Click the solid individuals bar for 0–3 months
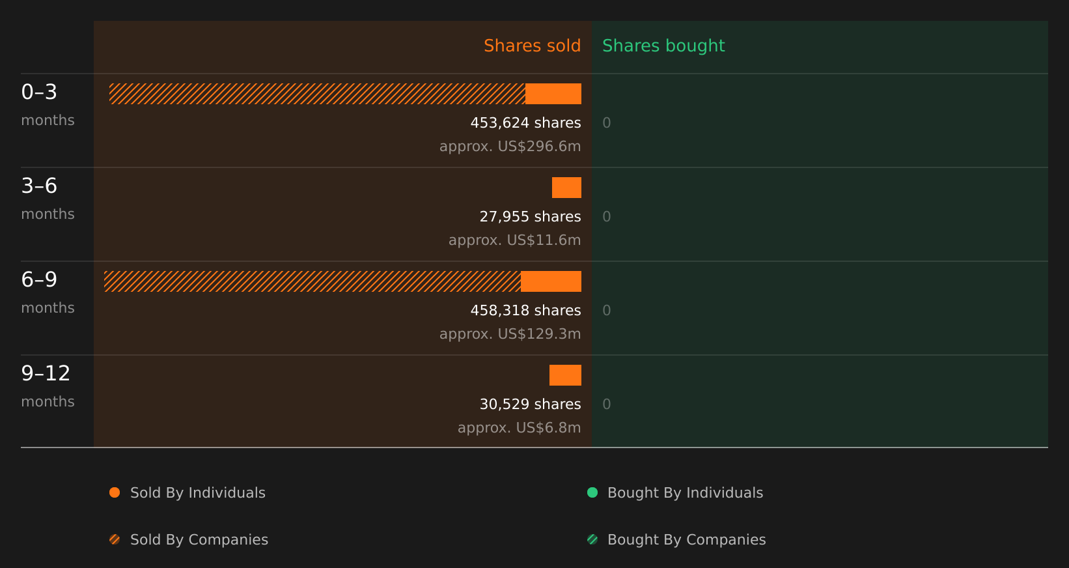This screenshot has height=568, width=1069. [553, 94]
